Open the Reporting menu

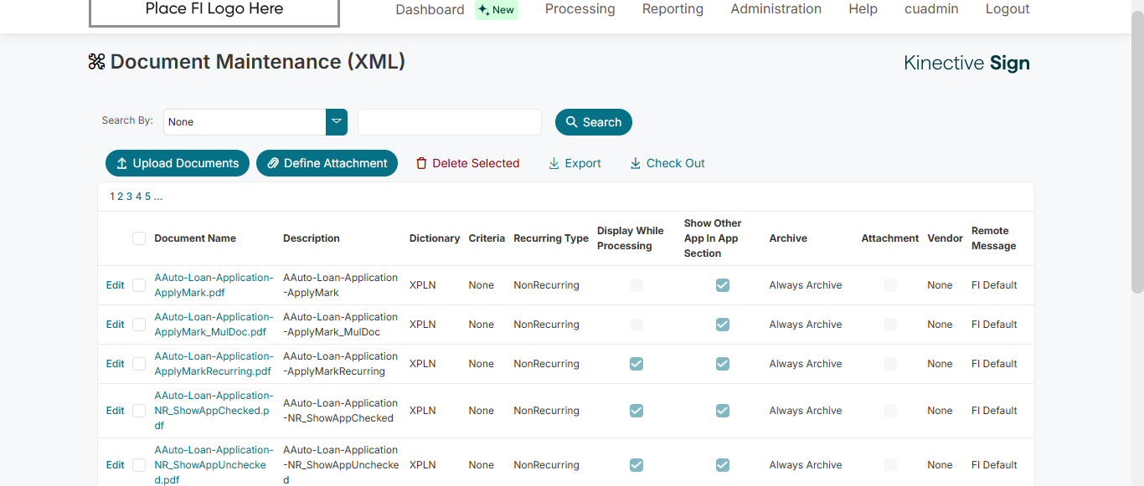click(x=672, y=9)
